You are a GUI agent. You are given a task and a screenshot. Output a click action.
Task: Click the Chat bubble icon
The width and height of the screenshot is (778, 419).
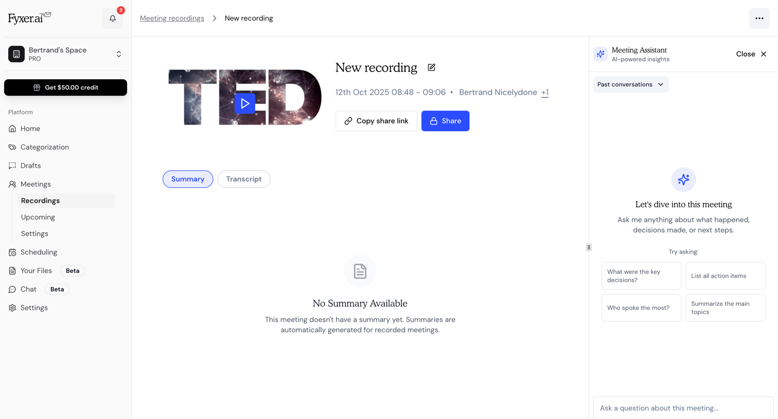click(12, 289)
